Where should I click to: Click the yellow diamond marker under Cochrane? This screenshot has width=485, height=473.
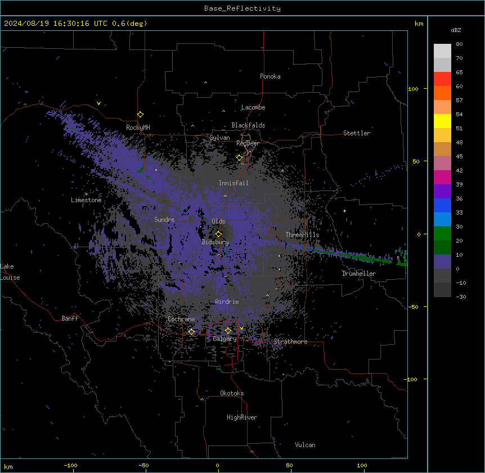pyautogui.click(x=191, y=331)
